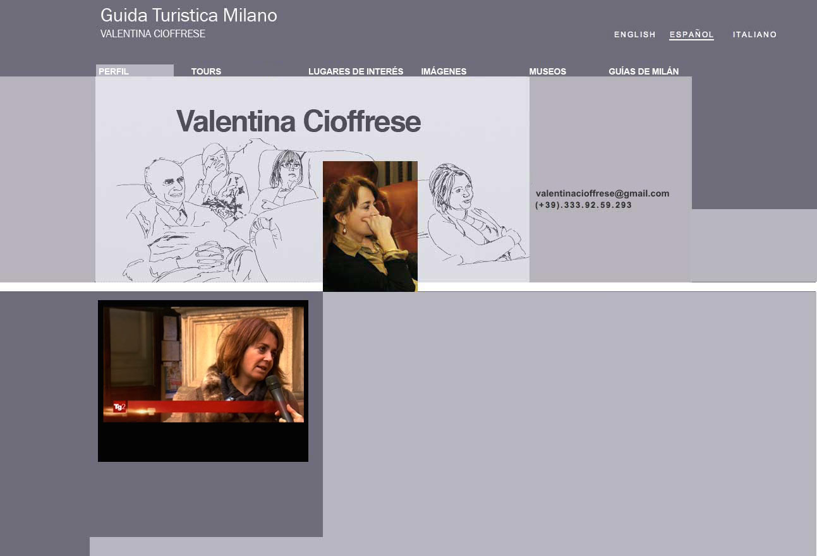Image resolution: width=817 pixels, height=556 pixels.
Task: Click the valentinacioffrese@gmail.com email address
Action: 602,193
